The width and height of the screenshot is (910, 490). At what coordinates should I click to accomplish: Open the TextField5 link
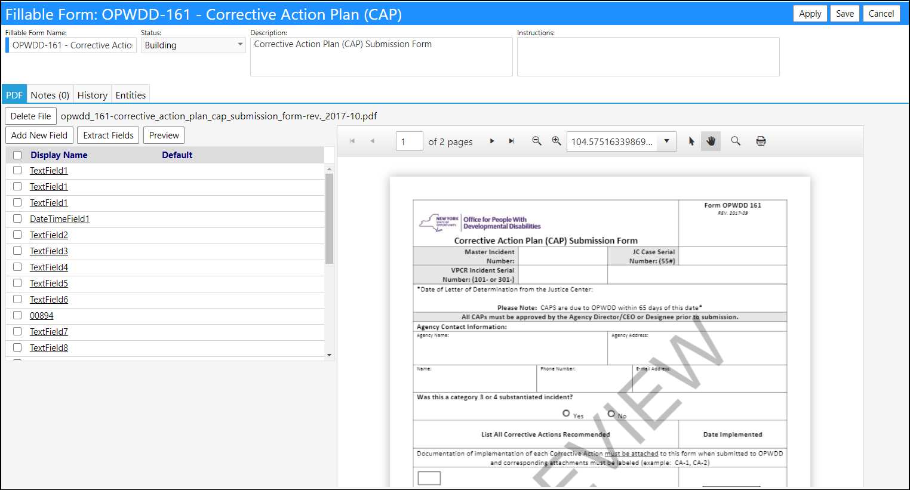[x=49, y=283]
